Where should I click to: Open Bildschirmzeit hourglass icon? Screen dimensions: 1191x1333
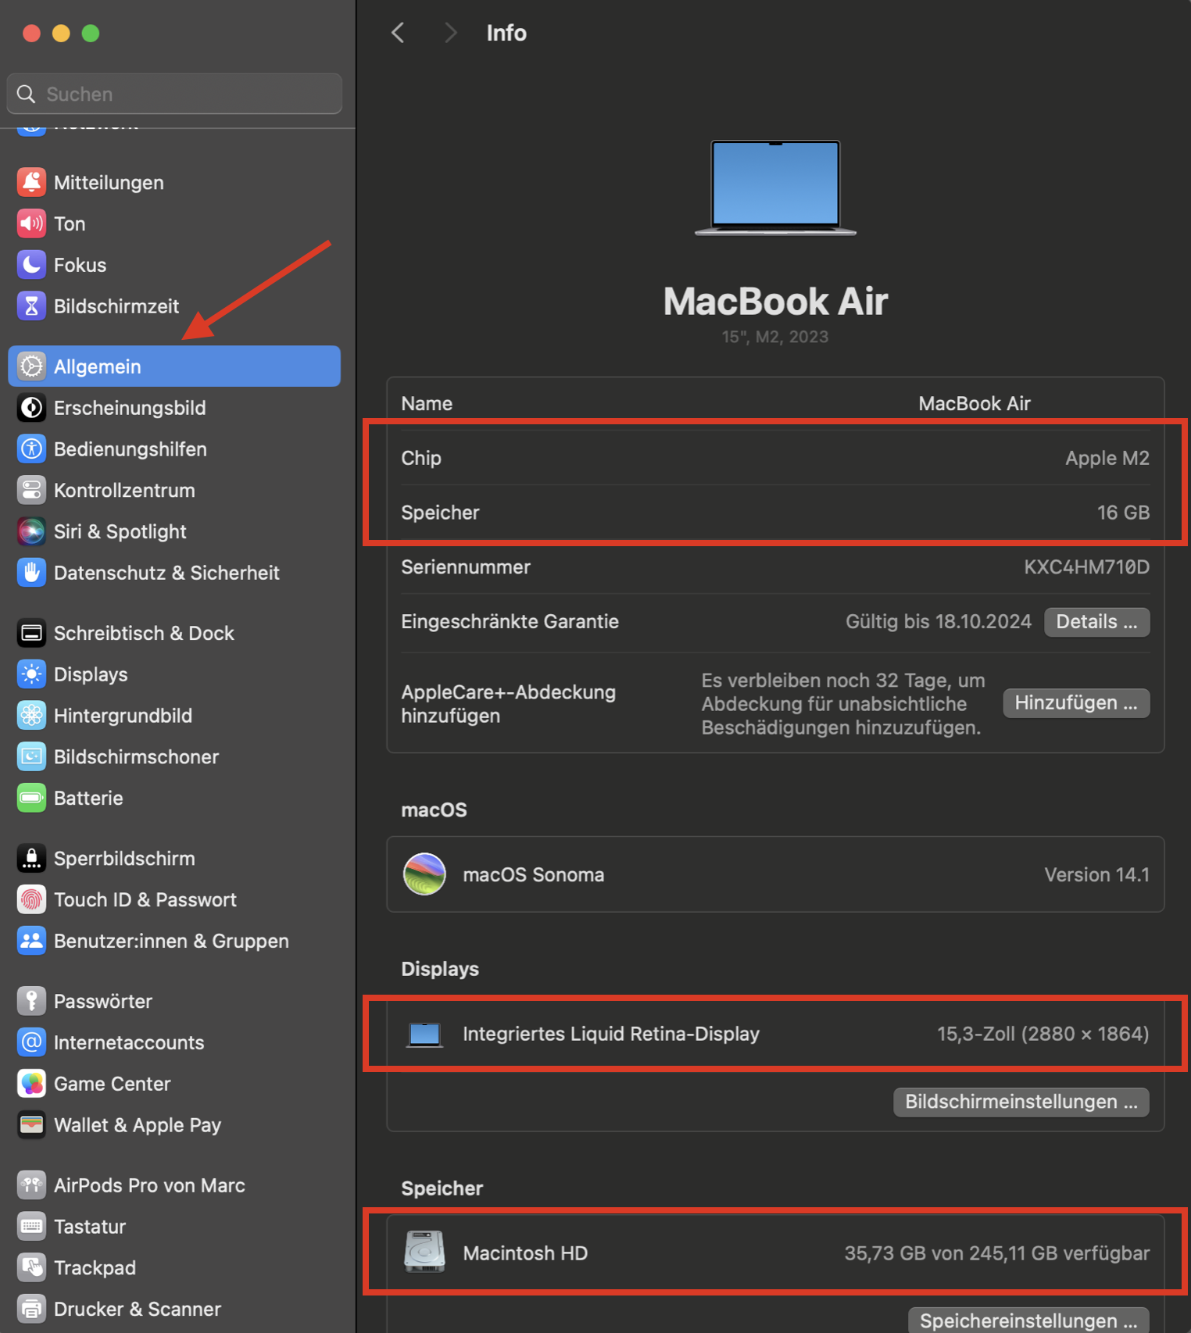coord(31,306)
